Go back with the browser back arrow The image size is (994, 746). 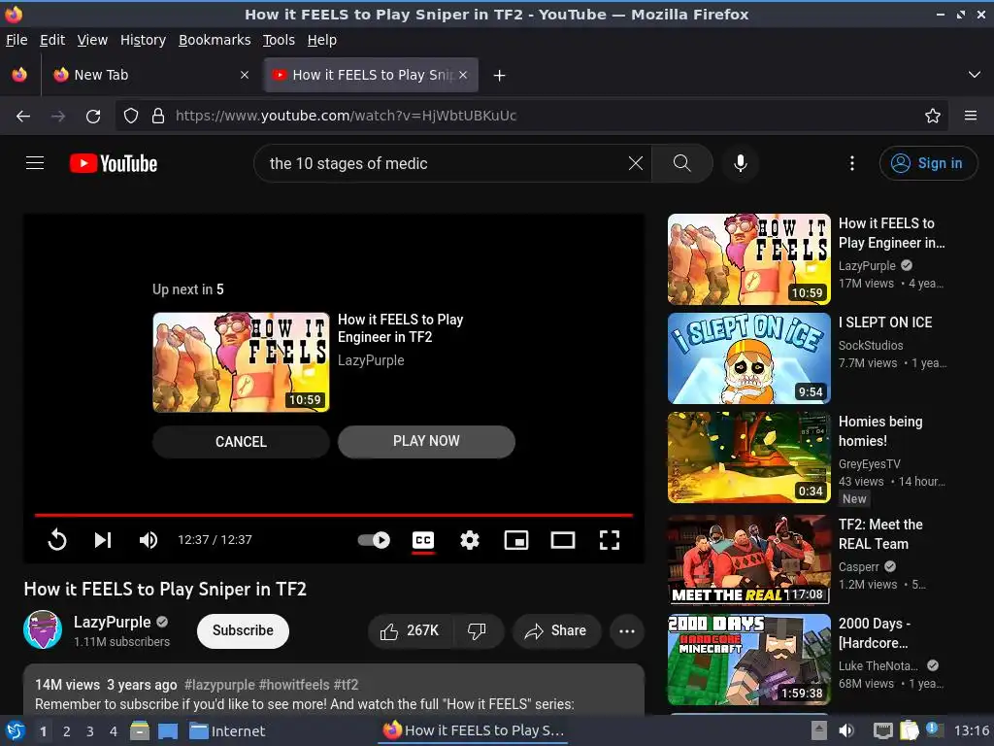[x=23, y=117]
